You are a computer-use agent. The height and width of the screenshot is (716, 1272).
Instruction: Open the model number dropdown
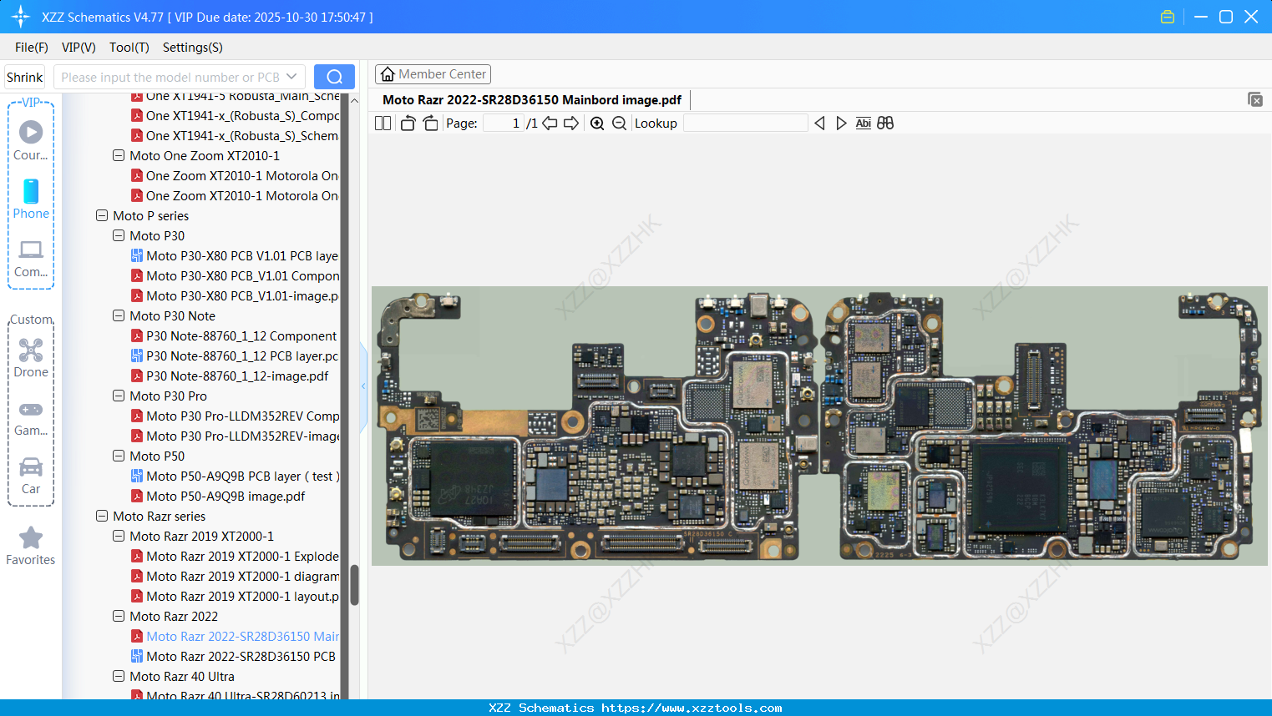coord(292,76)
